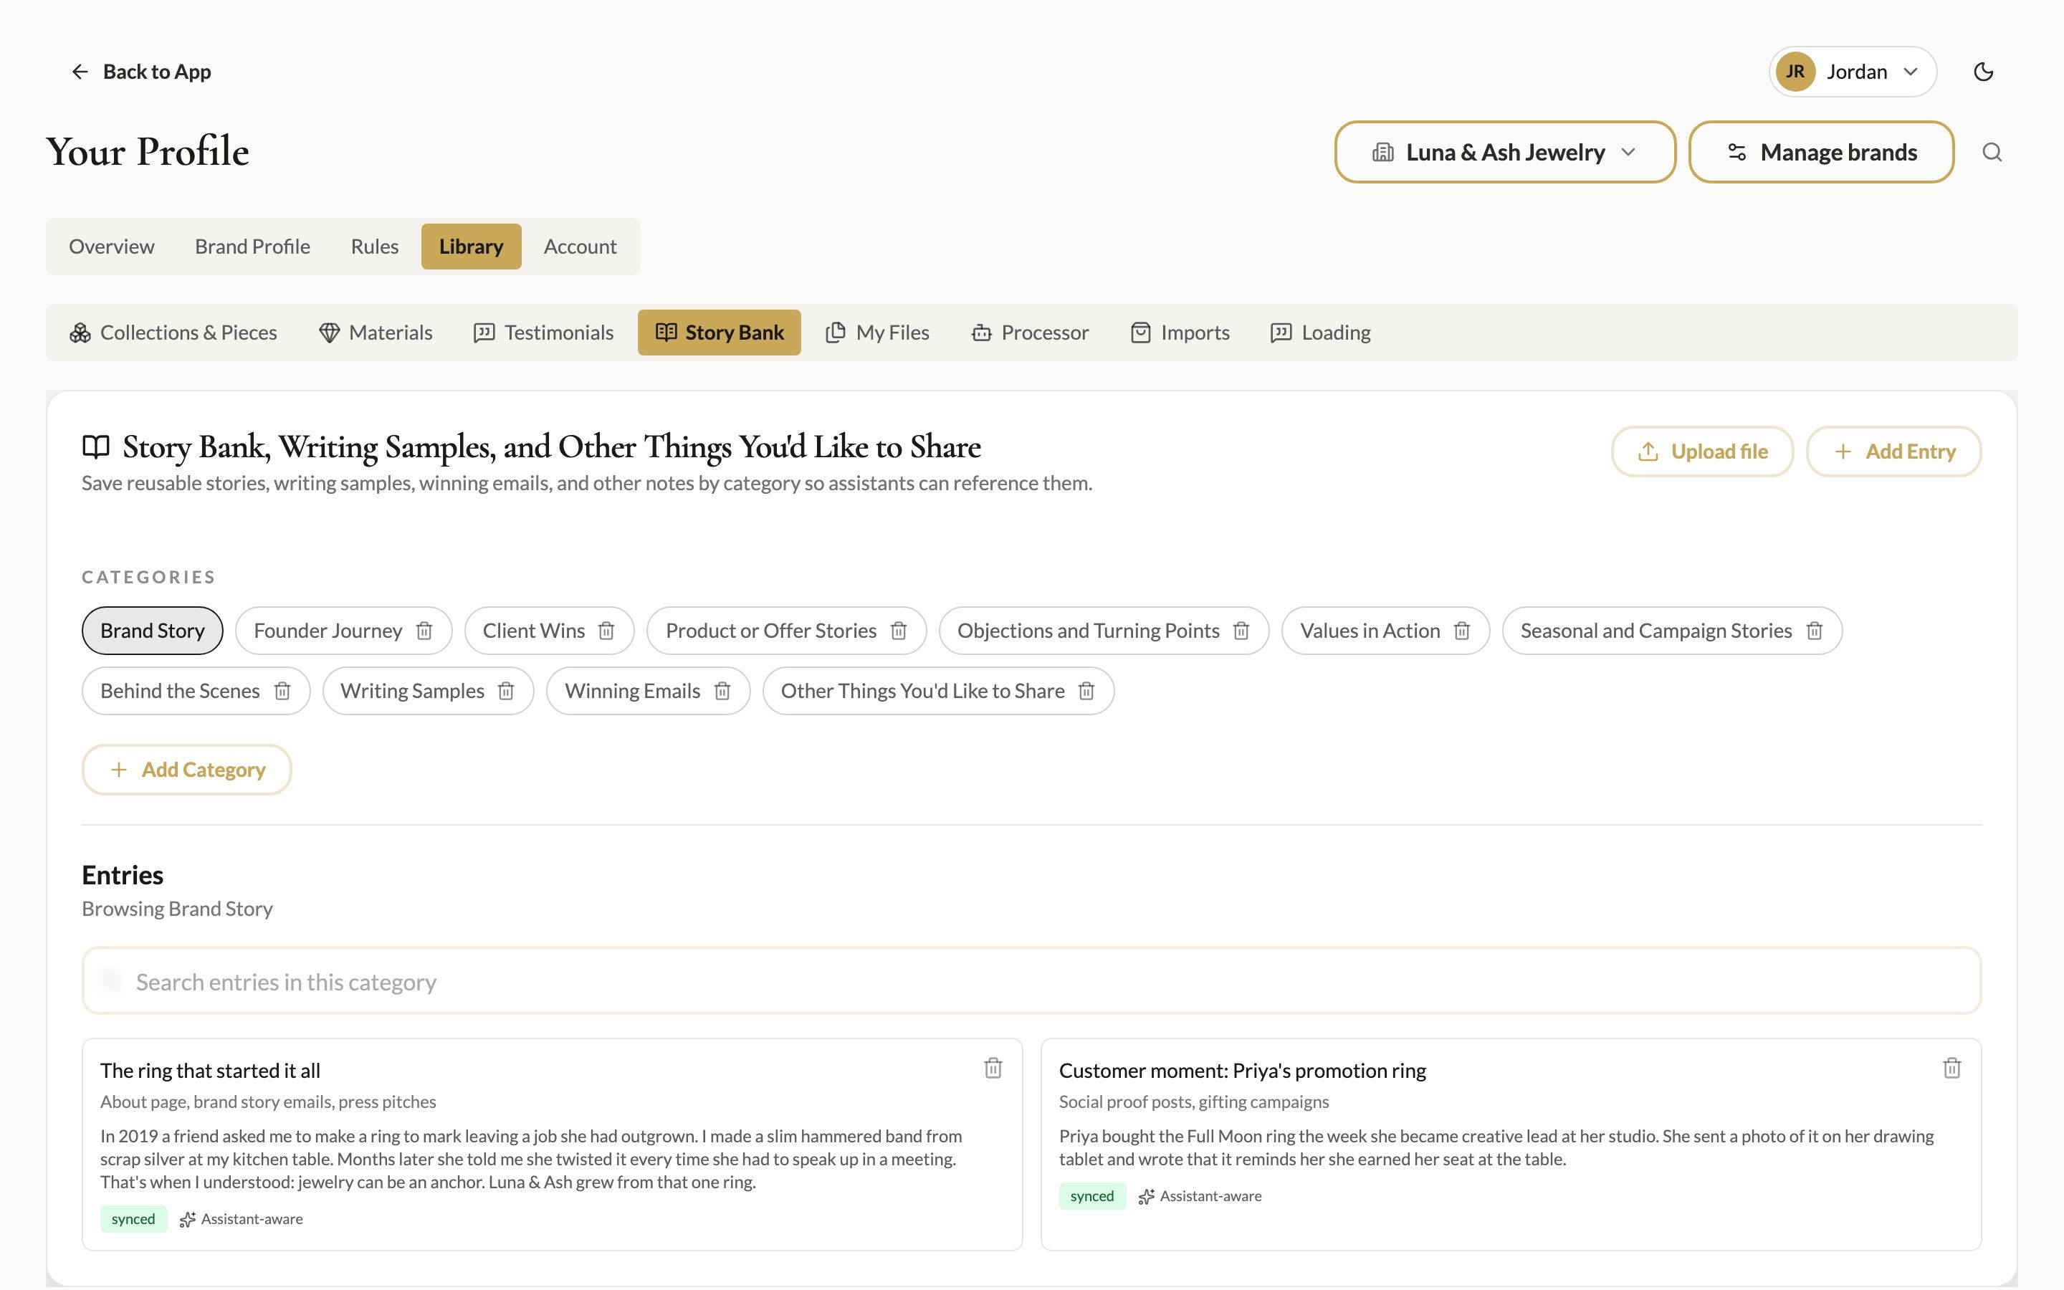
Task: Click the Add Category button
Action: 187,770
